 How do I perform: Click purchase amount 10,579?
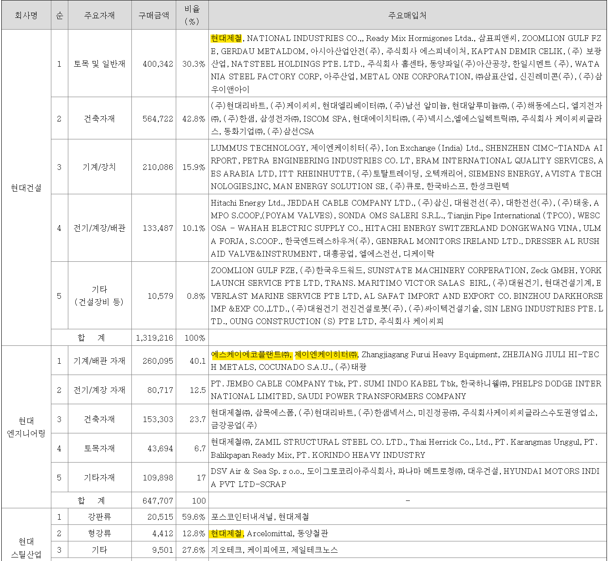pyautogui.click(x=161, y=296)
